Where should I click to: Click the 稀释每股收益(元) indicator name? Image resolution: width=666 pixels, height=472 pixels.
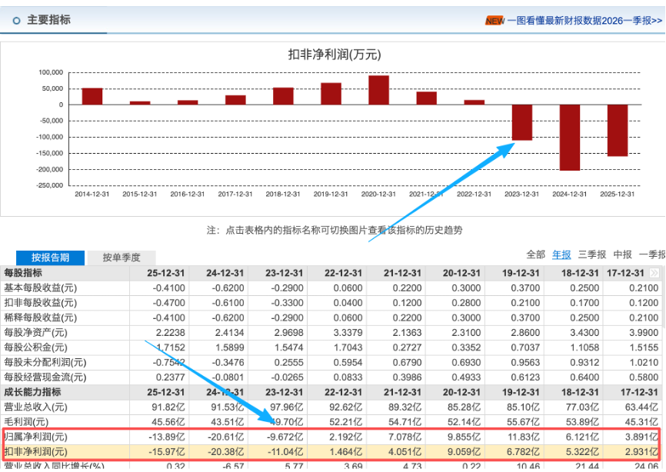pyautogui.click(x=40, y=318)
